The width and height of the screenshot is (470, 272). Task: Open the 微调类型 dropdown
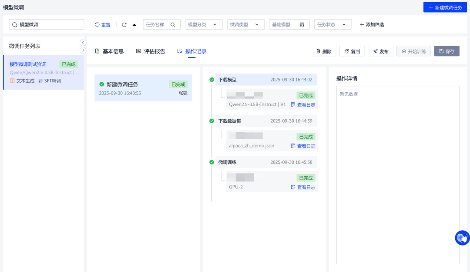[245, 25]
